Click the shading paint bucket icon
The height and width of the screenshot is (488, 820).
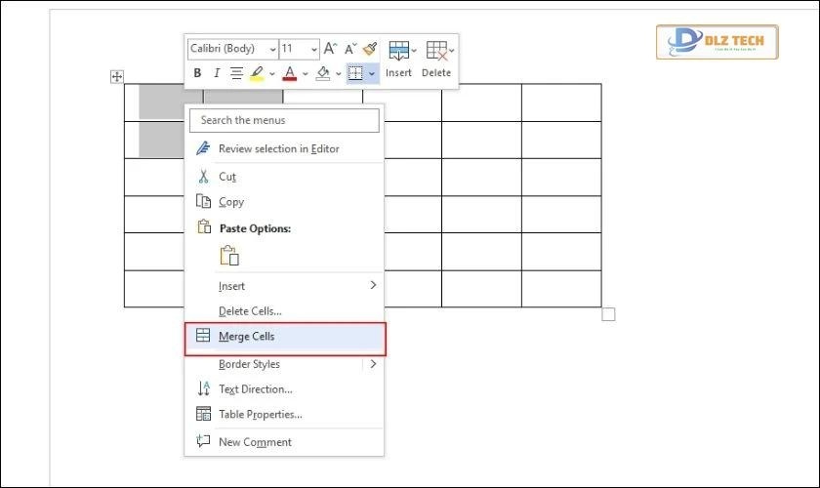coord(323,73)
